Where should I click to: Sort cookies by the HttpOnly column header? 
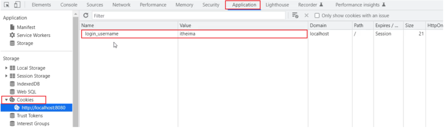[435, 25]
